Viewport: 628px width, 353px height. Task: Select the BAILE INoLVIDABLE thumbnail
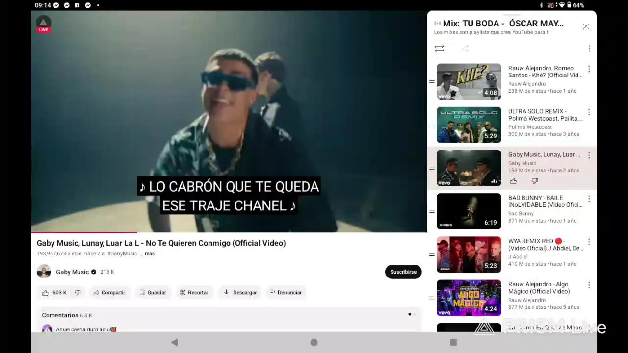tap(469, 211)
